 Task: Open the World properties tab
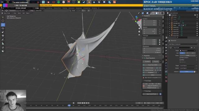(x=166, y=56)
